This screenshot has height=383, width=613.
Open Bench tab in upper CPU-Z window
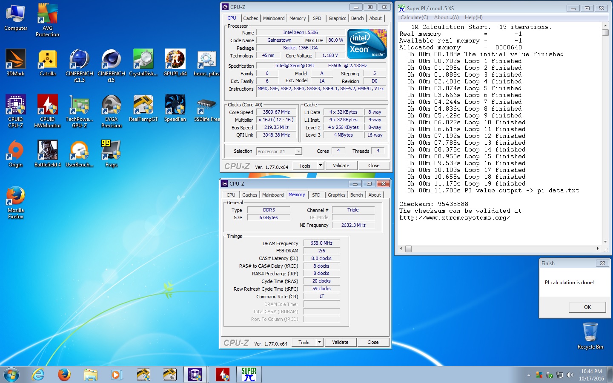pyautogui.click(x=358, y=18)
